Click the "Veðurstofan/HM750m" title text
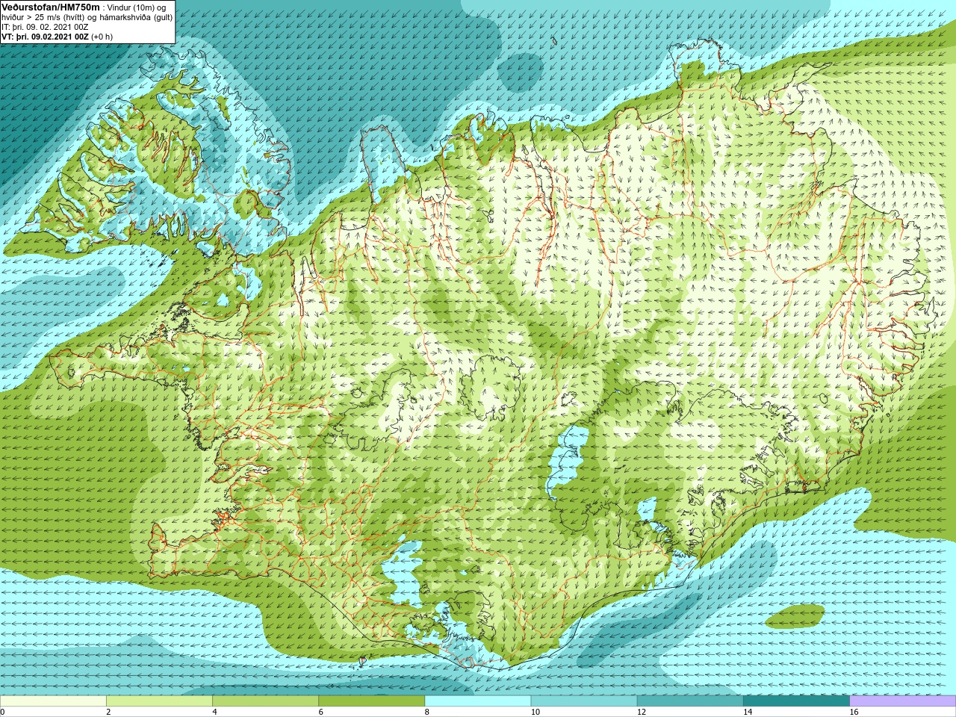This screenshot has height=717, width=956. 51,7
